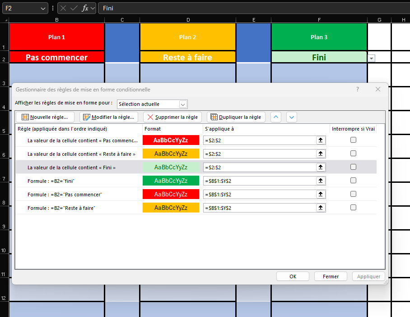
Task: Check Interrompre si Vrai for Pas commencer rule
Action: pyautogui.click(x=353, y=140)
